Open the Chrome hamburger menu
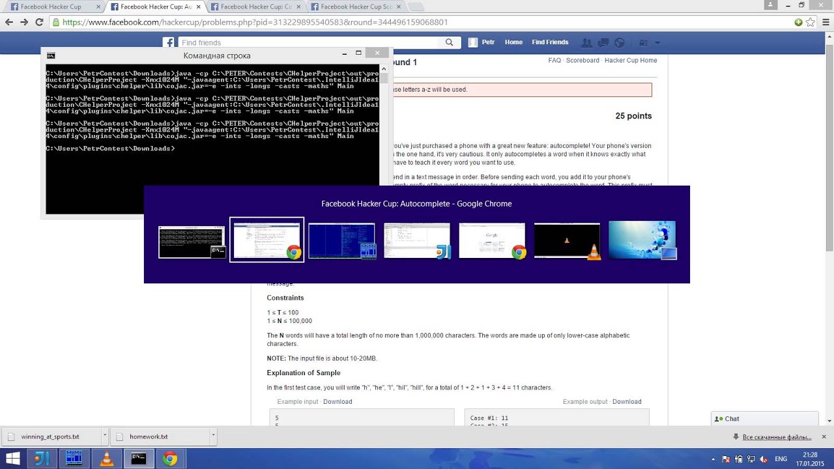The width and height of the screenshot is (834, 469). [x=824, y=22]
